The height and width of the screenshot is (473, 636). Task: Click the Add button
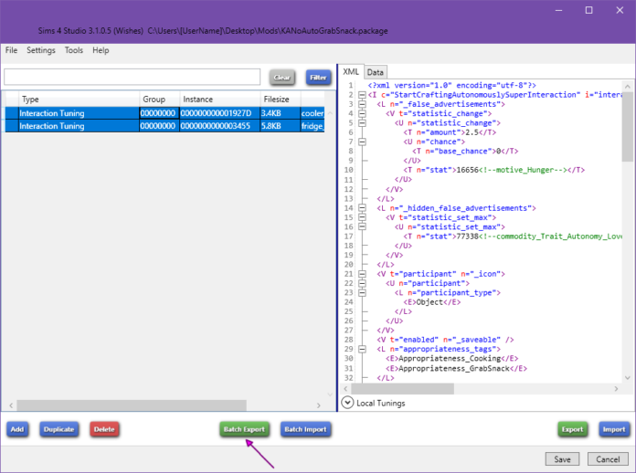click(x=17, y=429)
